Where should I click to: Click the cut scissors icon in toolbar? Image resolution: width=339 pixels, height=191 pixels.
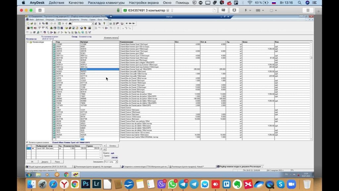coord(39,24)
